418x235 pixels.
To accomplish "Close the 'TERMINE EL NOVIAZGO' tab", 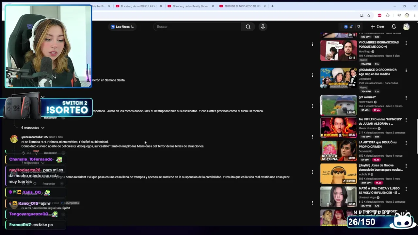I will pos(265,6).
